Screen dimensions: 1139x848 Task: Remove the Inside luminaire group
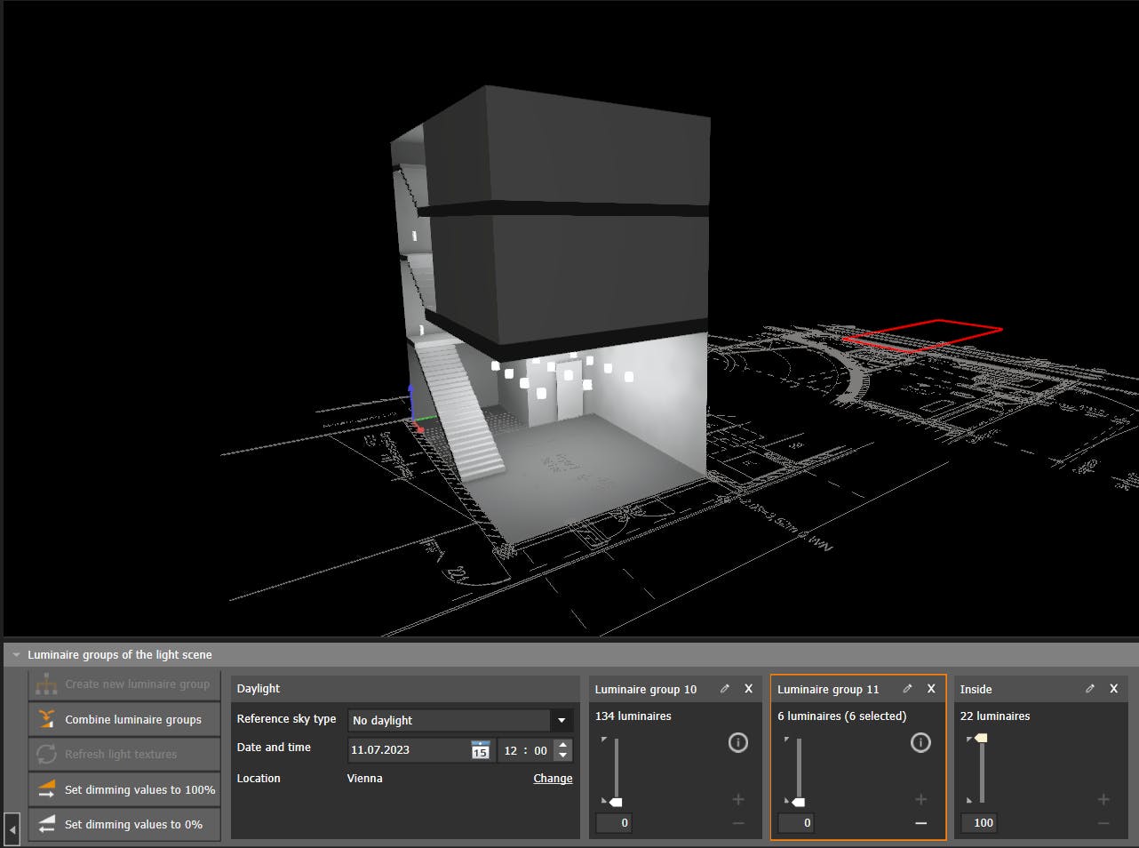click(1113, 689)
